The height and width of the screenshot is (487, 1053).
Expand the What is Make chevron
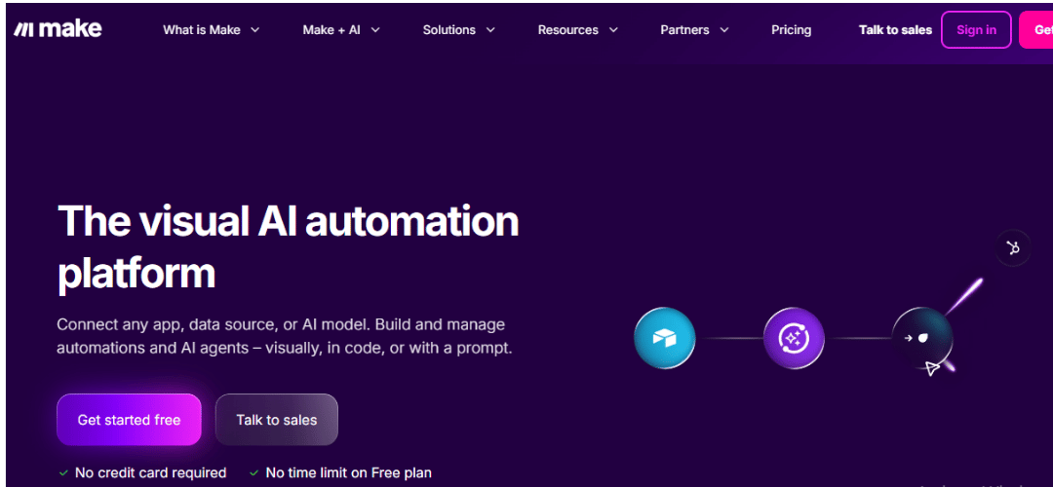pos(255,30)
